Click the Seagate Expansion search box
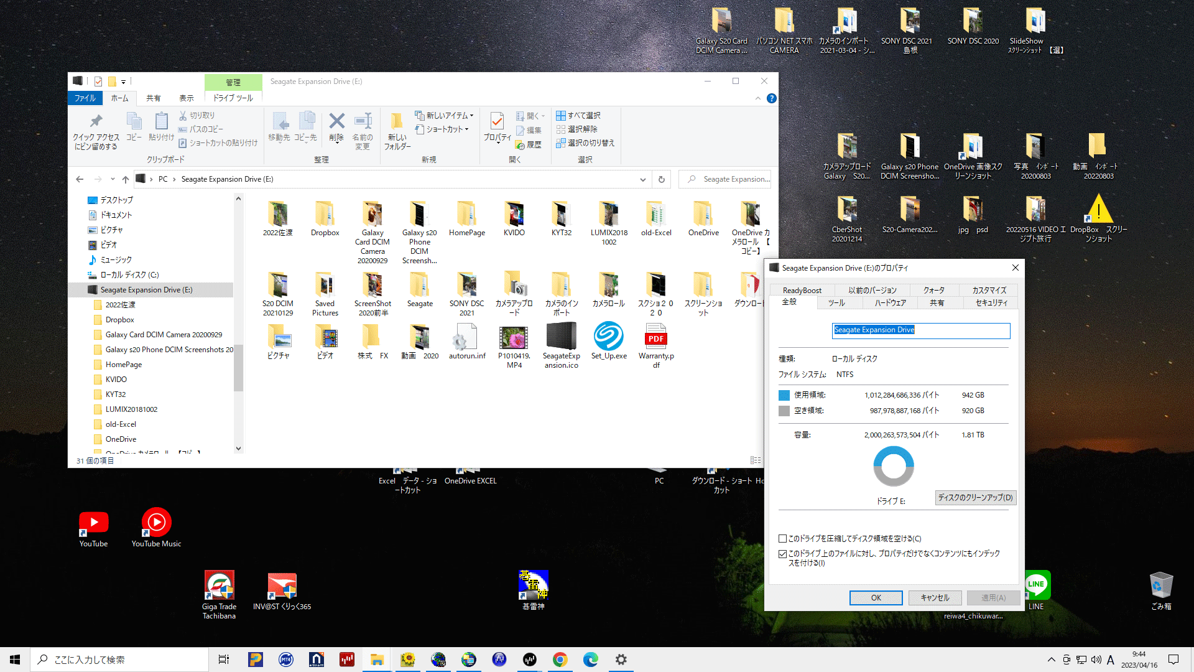The height and width of the screenshot is (672, 1194). pyautogui.click(x=724, y=179)
